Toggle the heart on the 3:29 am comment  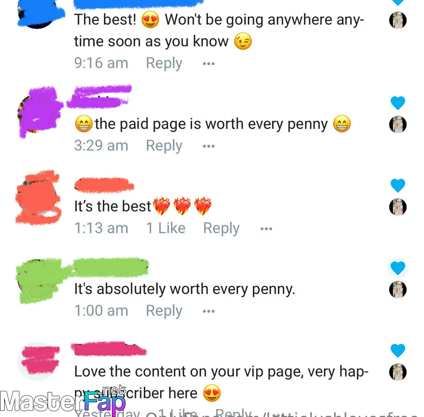click(397, 103)
